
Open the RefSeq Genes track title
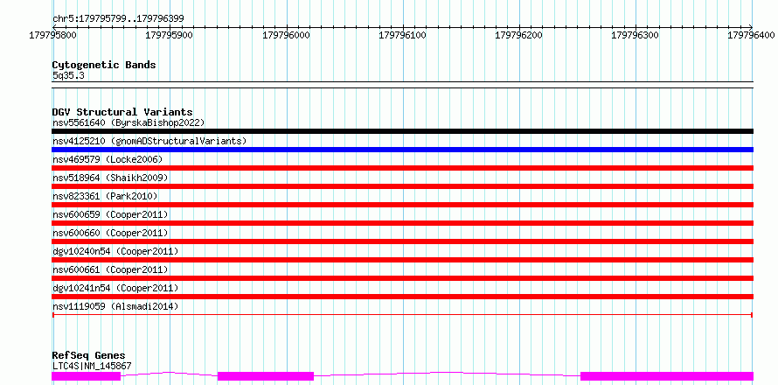click(x=89, y=356)
